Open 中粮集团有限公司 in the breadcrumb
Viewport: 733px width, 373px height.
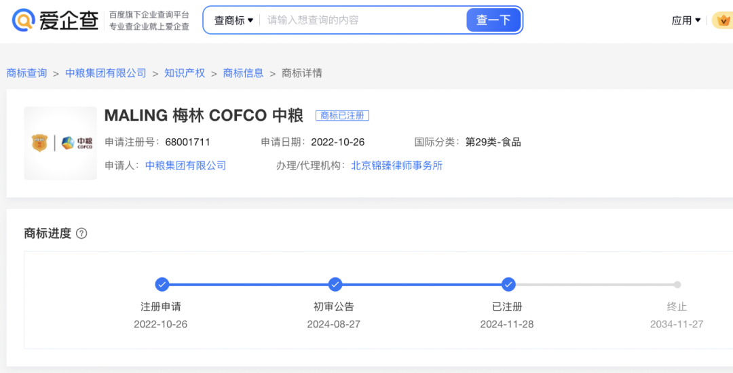(106, 73)
